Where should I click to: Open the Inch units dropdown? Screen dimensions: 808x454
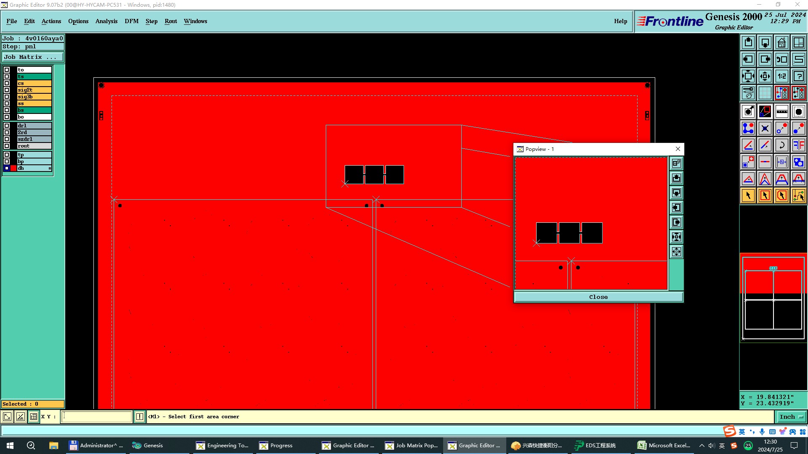[x=791, y=417]
